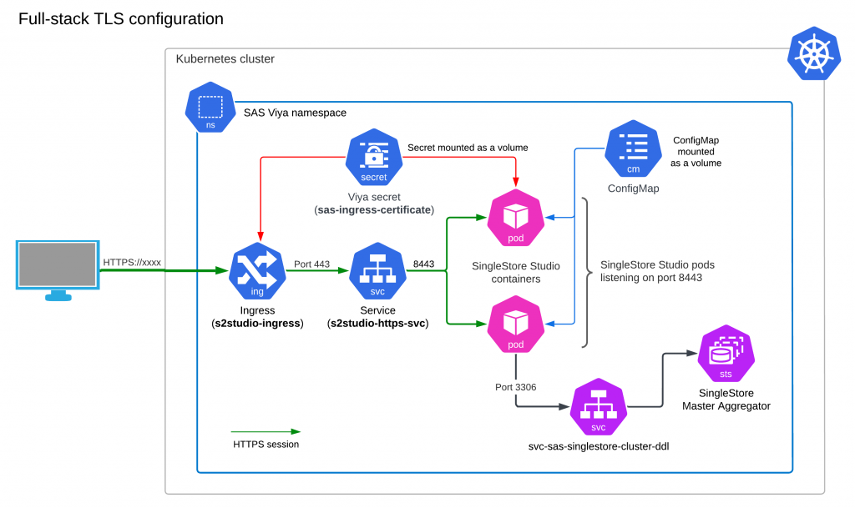
Task: Select the 'Port 3306' label
Action: (x=516, y=387)
